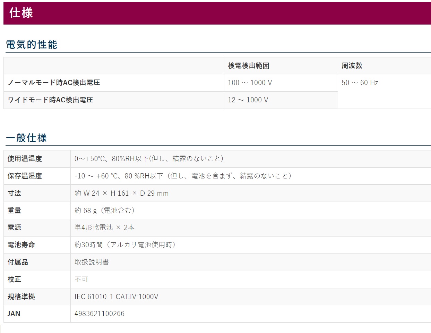
Task: Select the ノーマルモード時AC検出電圧 row label
Action: click(x=54, y=83)
